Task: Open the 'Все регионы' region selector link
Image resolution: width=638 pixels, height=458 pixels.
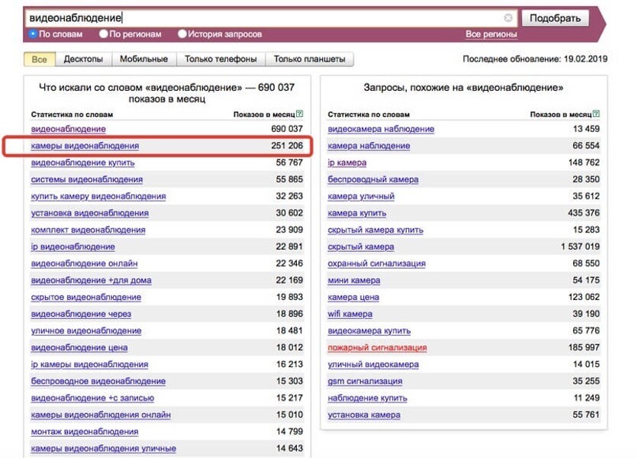Action: (491, 34)
